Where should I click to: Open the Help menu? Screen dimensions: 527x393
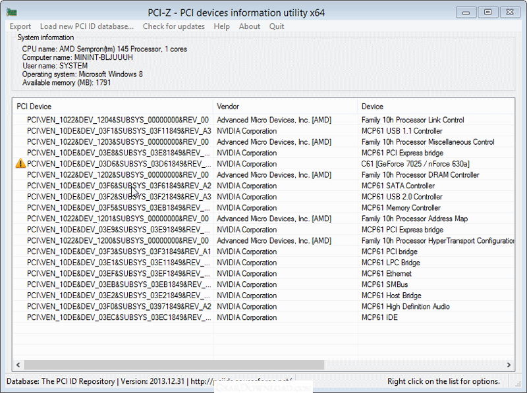pos(221,26)
